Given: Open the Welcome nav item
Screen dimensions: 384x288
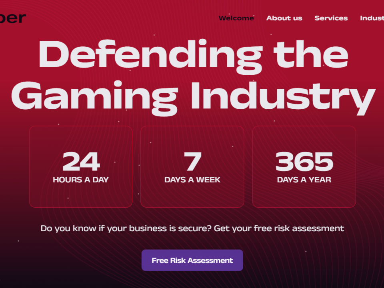Looking at the screenshot, I should coord(236,18).
